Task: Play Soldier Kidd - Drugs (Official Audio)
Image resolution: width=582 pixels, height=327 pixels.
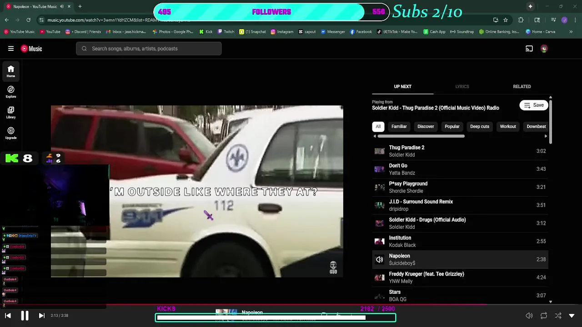Action: point(460,223)
